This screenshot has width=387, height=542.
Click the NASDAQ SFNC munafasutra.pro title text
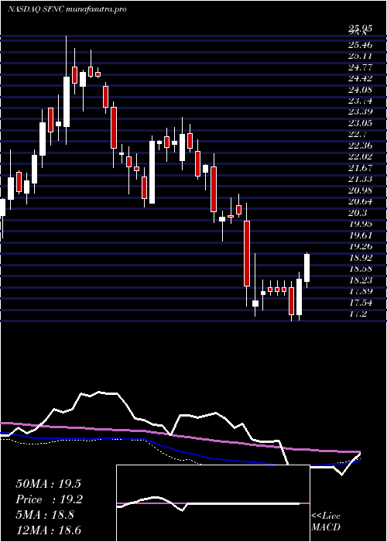tap(67, 9)
